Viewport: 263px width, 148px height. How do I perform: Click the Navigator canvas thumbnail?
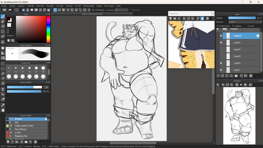[x=239, y=116]
